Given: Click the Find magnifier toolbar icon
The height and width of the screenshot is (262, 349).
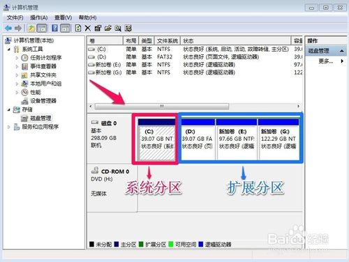Looking at the screenshot, I should (118, 29).
